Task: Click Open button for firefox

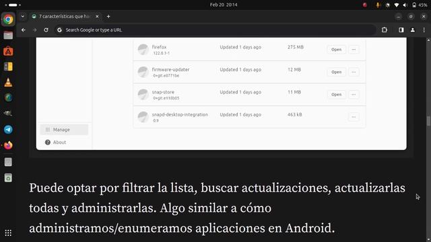Action: click(336, 50)
